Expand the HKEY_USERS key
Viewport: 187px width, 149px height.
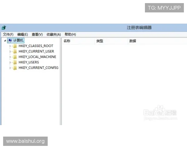pos(10,62)
